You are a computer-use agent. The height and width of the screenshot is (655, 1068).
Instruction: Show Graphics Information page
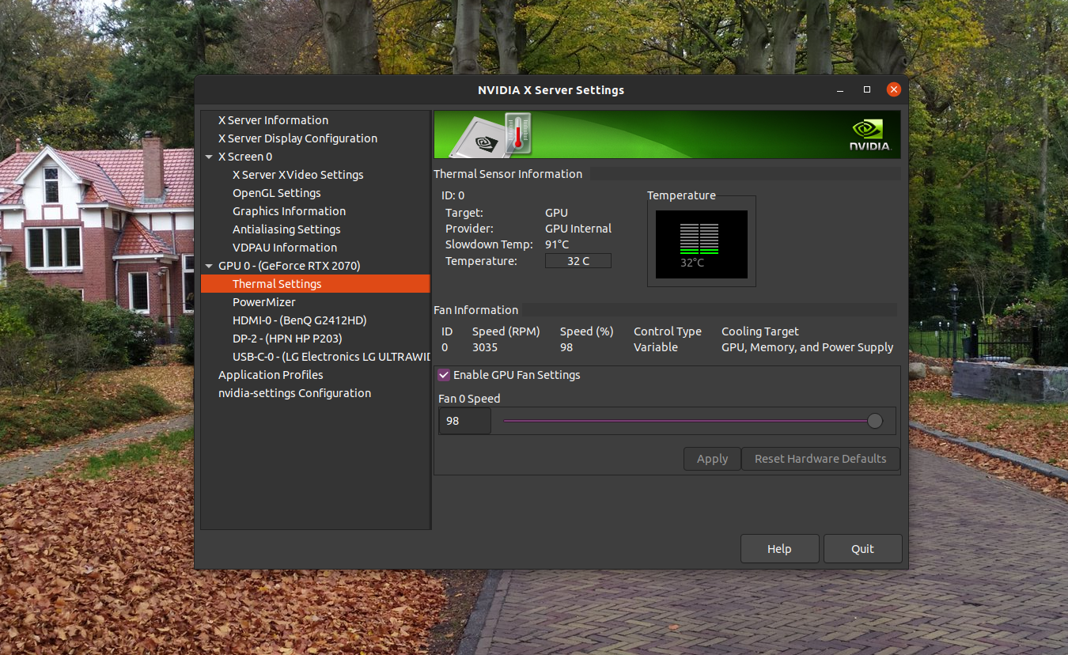(x=289, y=211)
